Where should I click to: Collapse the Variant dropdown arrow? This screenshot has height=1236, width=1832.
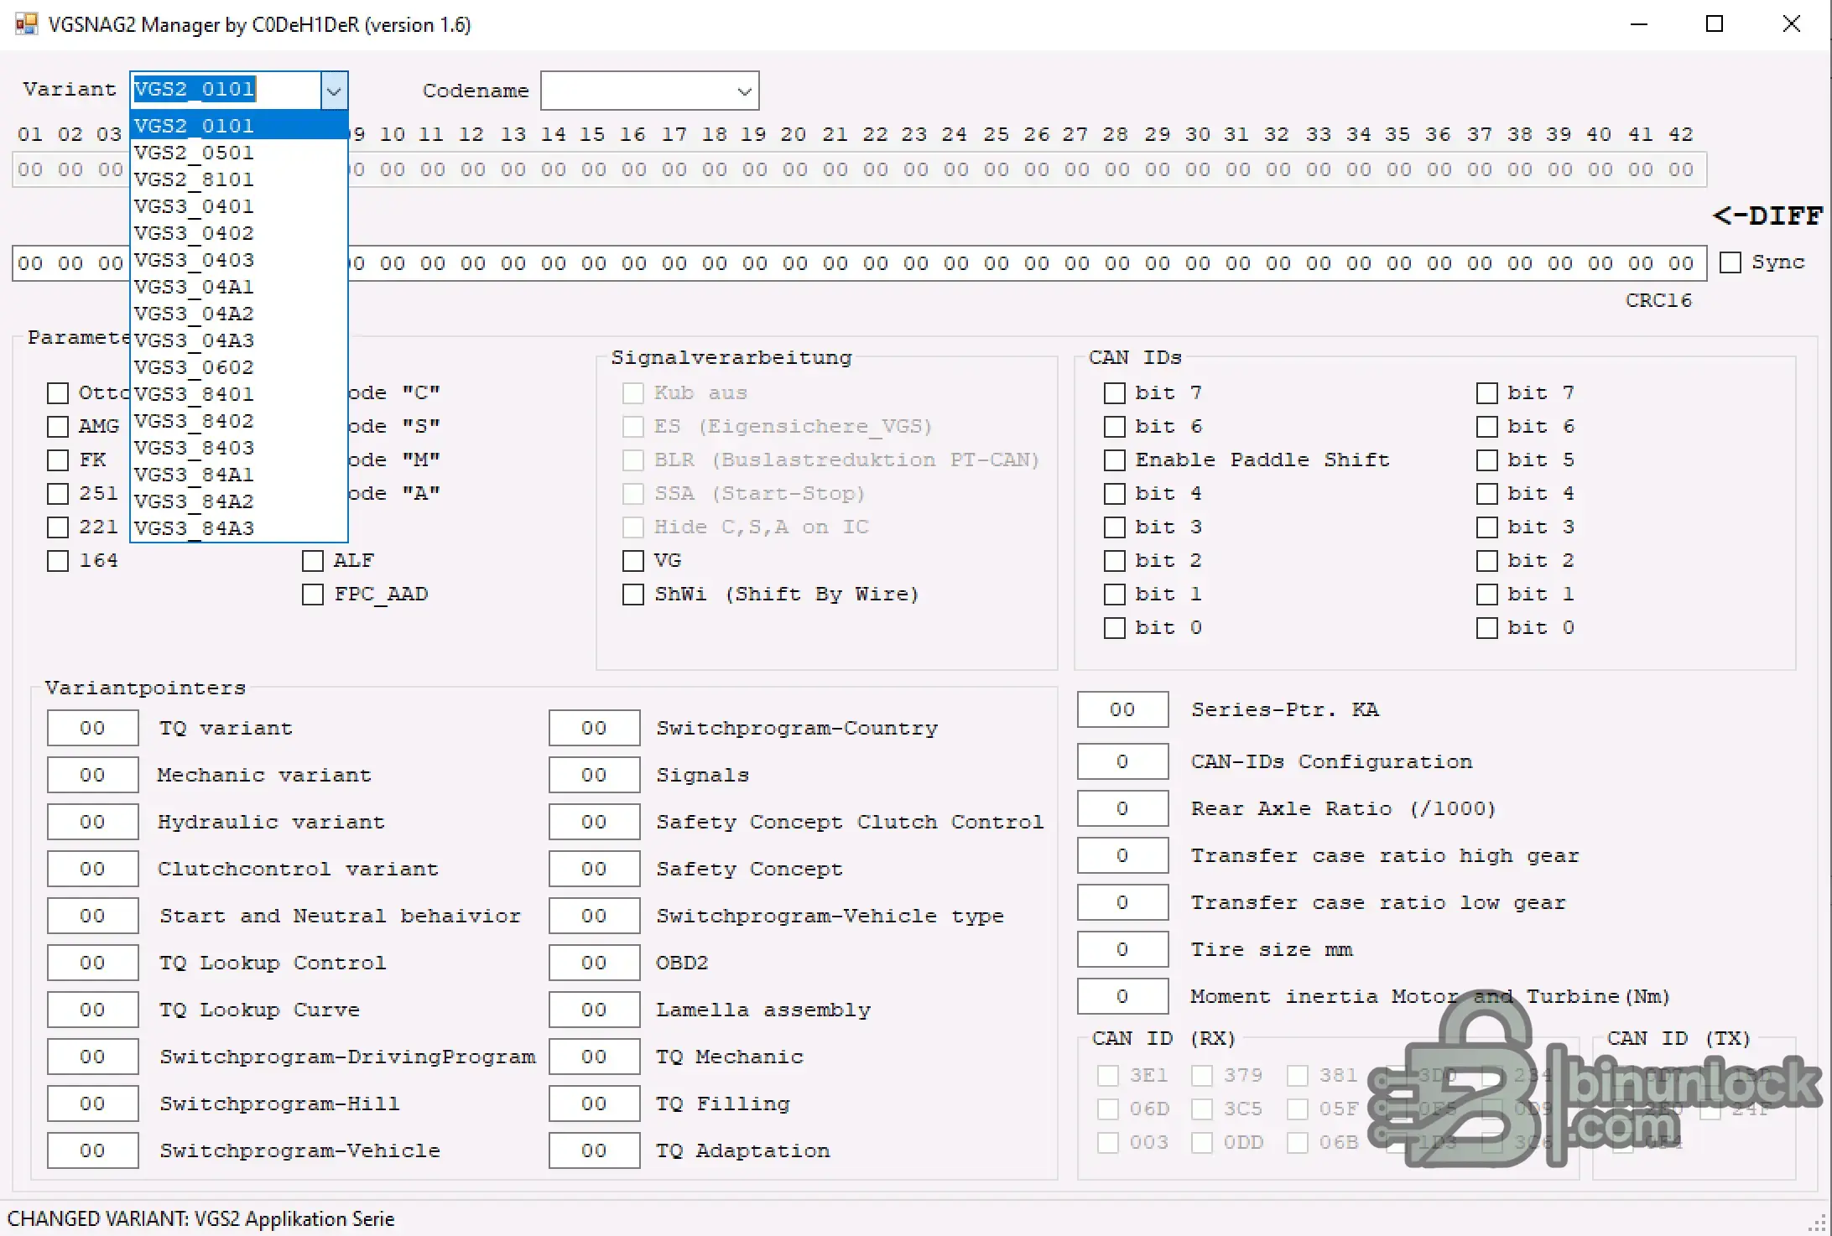(x=334, y=91)
